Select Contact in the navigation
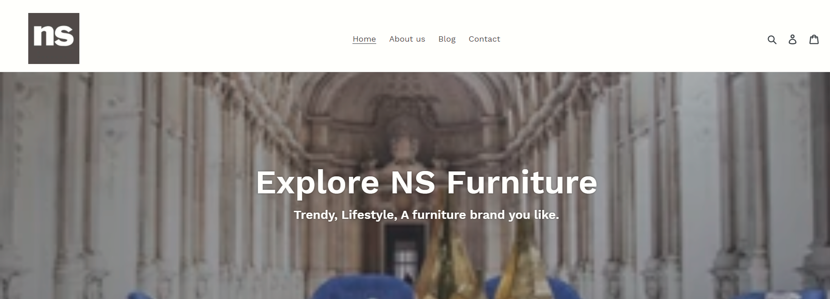The height and width of the screenshot is (299, 830). pyautogui.click(x=484, y=39)
